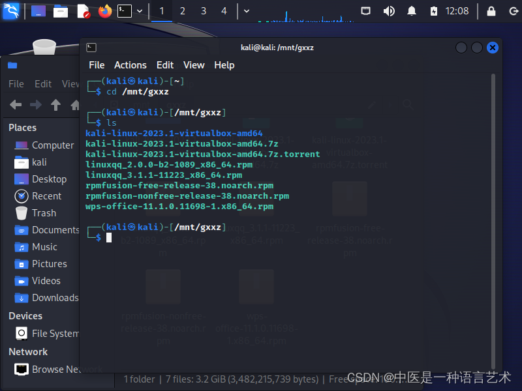Select Videos in Places sidebar
The height and width of the screenshot is (391, 522).
37,281
